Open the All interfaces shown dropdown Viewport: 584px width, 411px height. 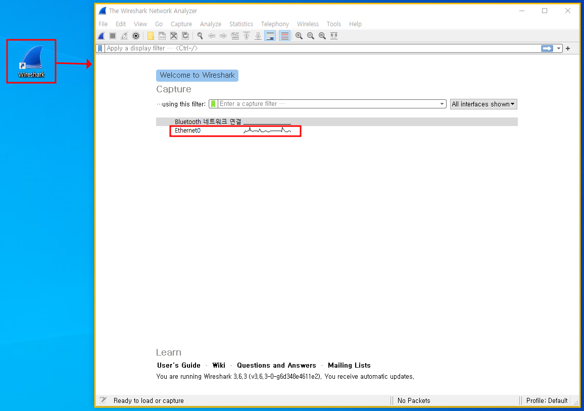point(483,104)
